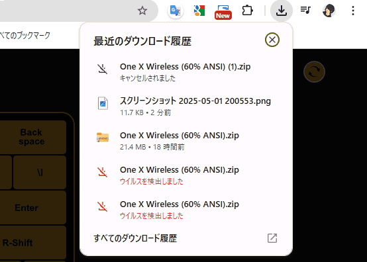Viewport: 367px width, 262px height.
Task: Click the refresh circular arrows button
Action: pyautogui.click(x=314, y=71)
